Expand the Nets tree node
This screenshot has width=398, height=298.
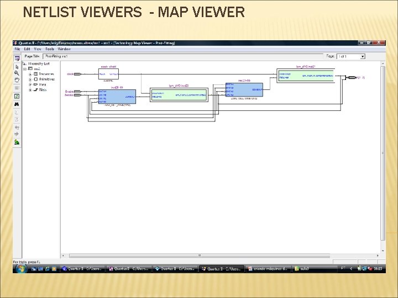tap(30, 90)
